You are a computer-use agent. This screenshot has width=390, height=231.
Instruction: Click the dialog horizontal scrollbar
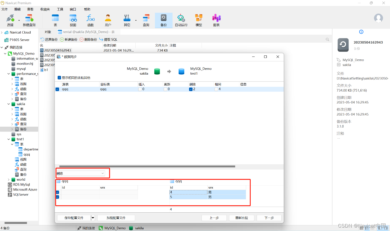click(x=147, y=166)
